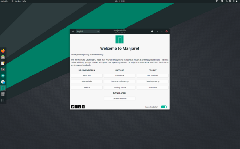Minimize the Manjaro Hello window

pos(157,32)
